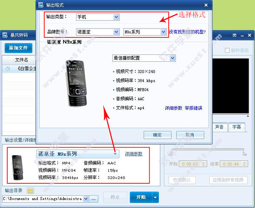Switch to the 声音 tab
This screenshot has height=208, width=255.
tap(219, 127)
